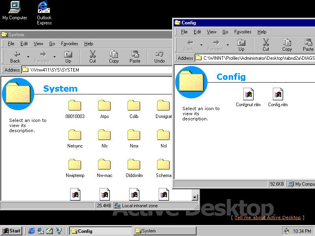
Task: Go Up one level in System window
Action: pyautogui.click(x=68, y=57)
